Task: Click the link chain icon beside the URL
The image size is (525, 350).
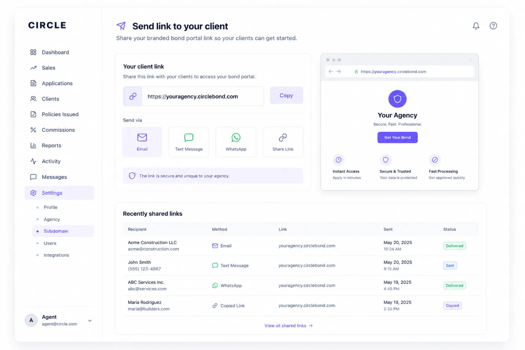Action: pyautogui.click(x=133, y=96)
